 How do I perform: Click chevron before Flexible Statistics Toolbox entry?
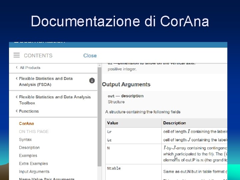pos(17,97)
